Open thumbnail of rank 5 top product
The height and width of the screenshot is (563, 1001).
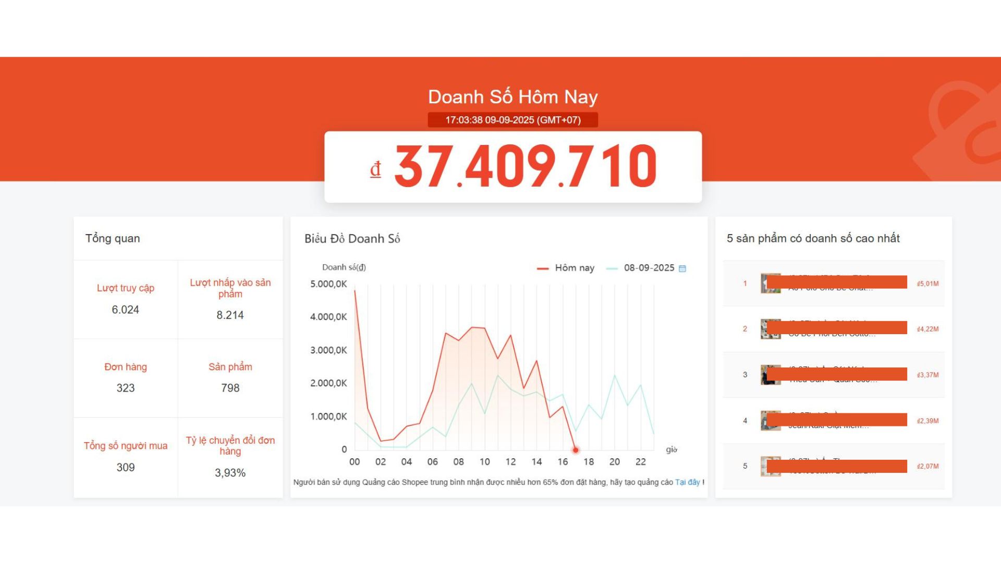point(764,466)
